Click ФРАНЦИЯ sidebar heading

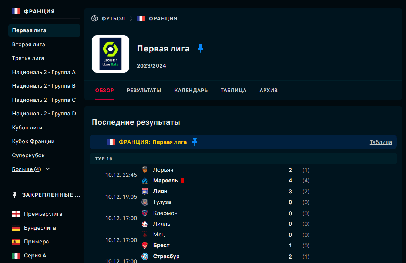point(39,11)
